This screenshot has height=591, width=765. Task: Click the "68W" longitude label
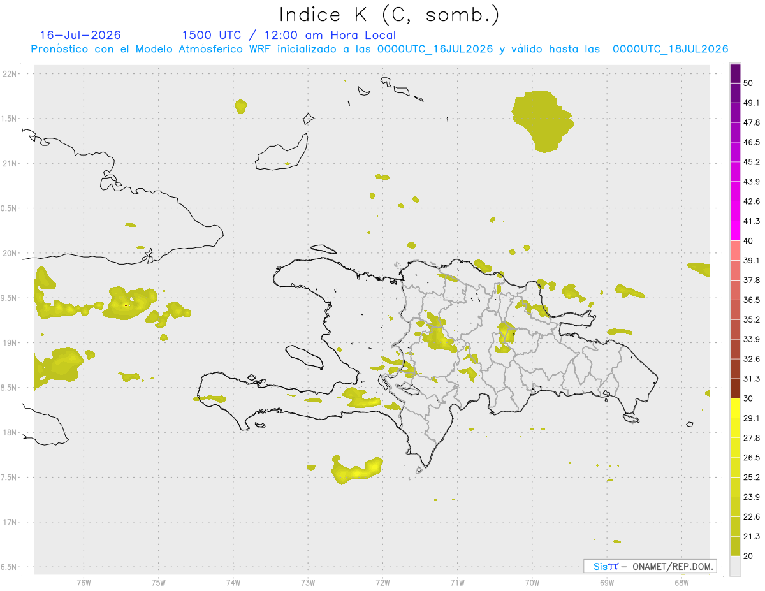681,581
